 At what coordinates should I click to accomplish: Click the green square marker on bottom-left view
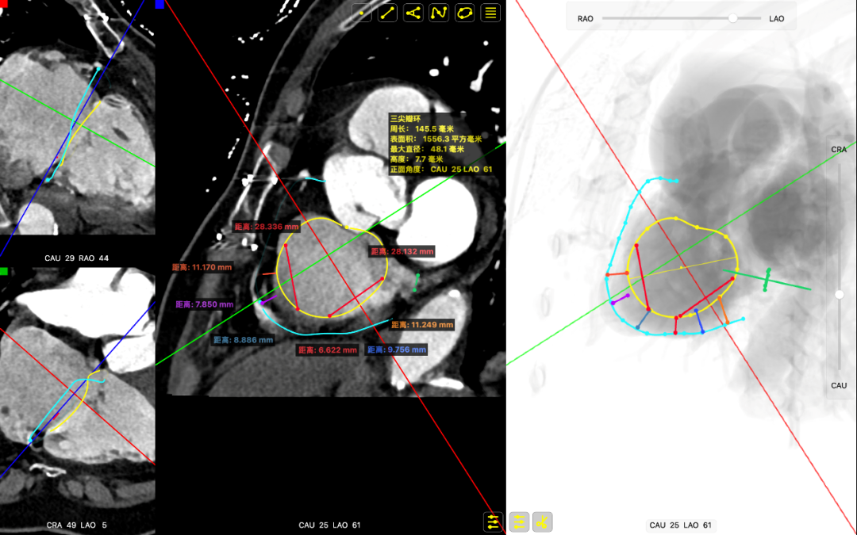pyautogui.click(x=3, y=271)
